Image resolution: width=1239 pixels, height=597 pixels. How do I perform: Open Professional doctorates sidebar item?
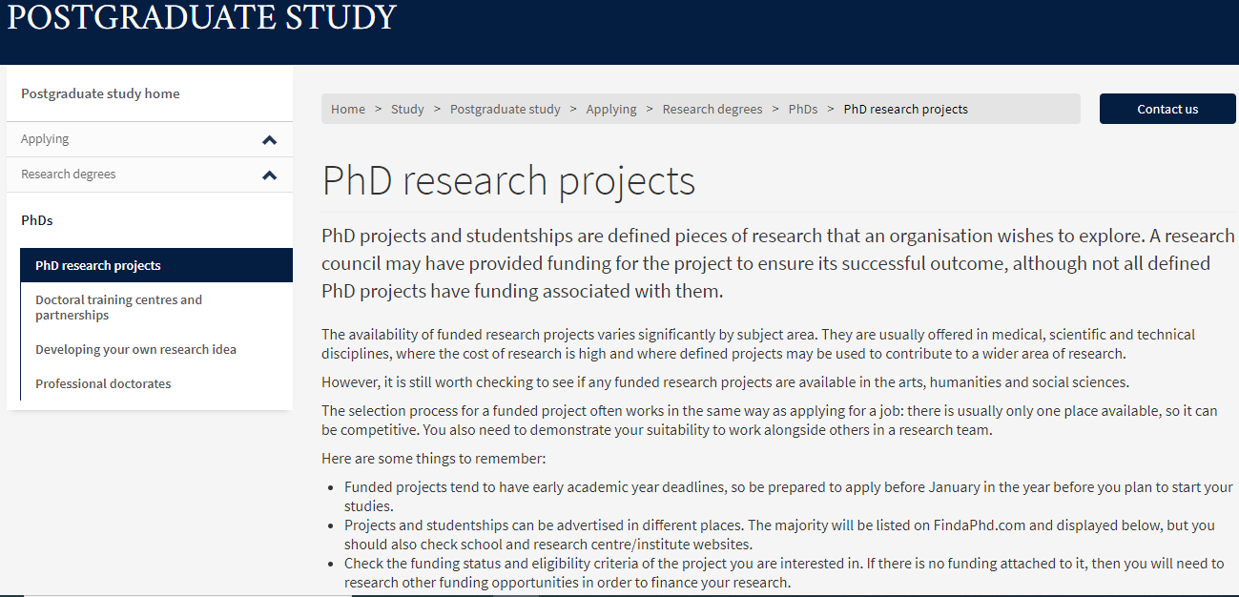(103, 383)
